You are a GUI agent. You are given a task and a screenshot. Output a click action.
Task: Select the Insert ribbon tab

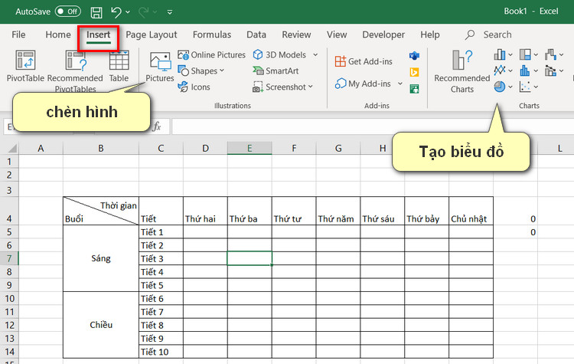pos(98,34)
